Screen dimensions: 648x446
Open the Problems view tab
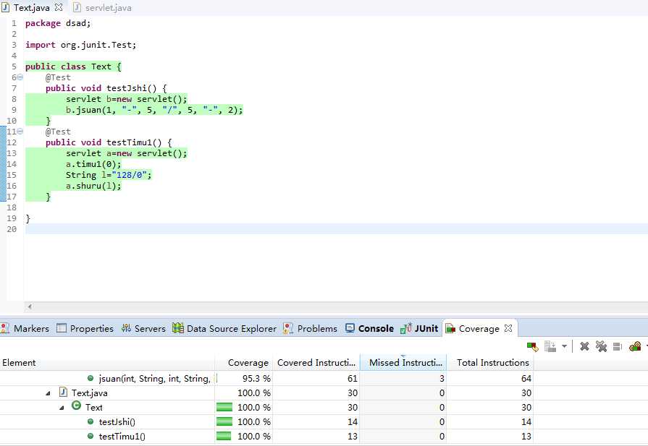(311, 328)
